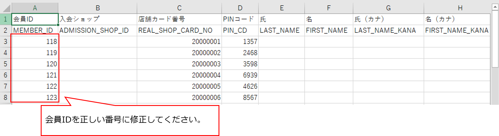Click the 店舗カード番号 header cell
The width and height of the screenshot is (499, 136).
coord(179,19)
